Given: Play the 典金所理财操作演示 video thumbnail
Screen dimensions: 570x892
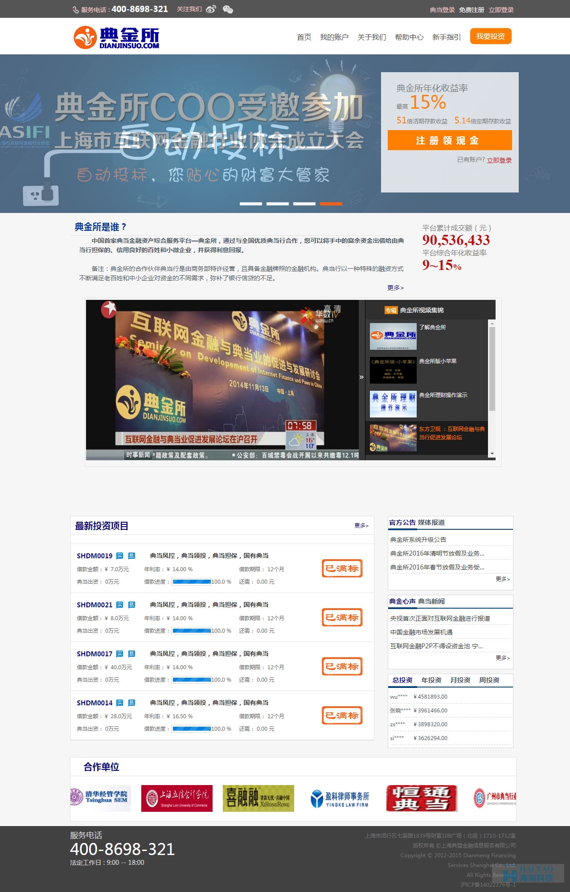Looking at the screenshot, I should click(x=393, y=404).
